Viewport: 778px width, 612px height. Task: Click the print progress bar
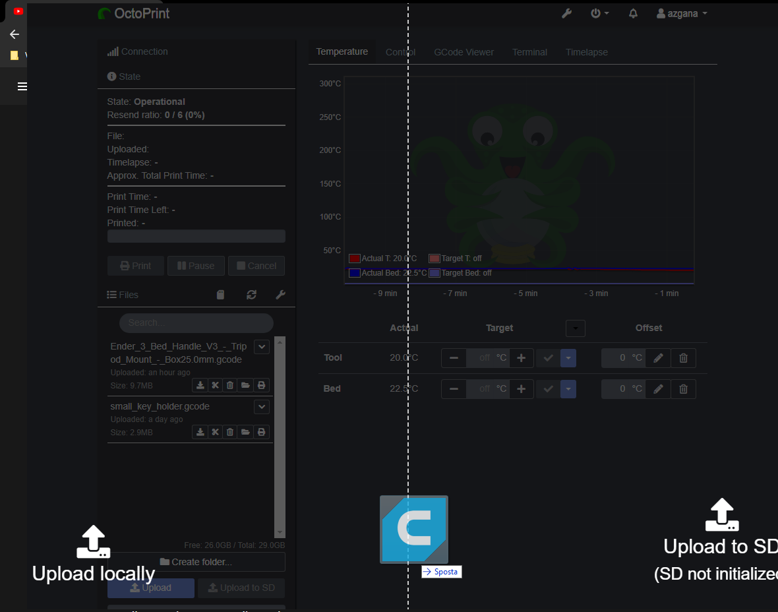pos(196,236)
